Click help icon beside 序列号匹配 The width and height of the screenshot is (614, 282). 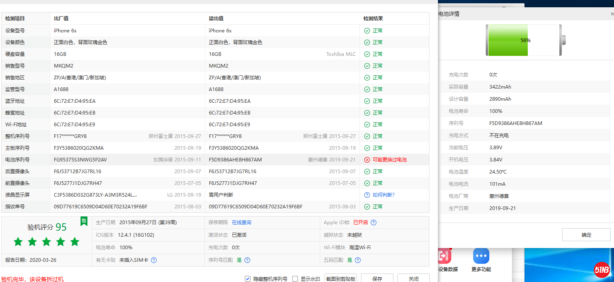(x=247, y=260)
